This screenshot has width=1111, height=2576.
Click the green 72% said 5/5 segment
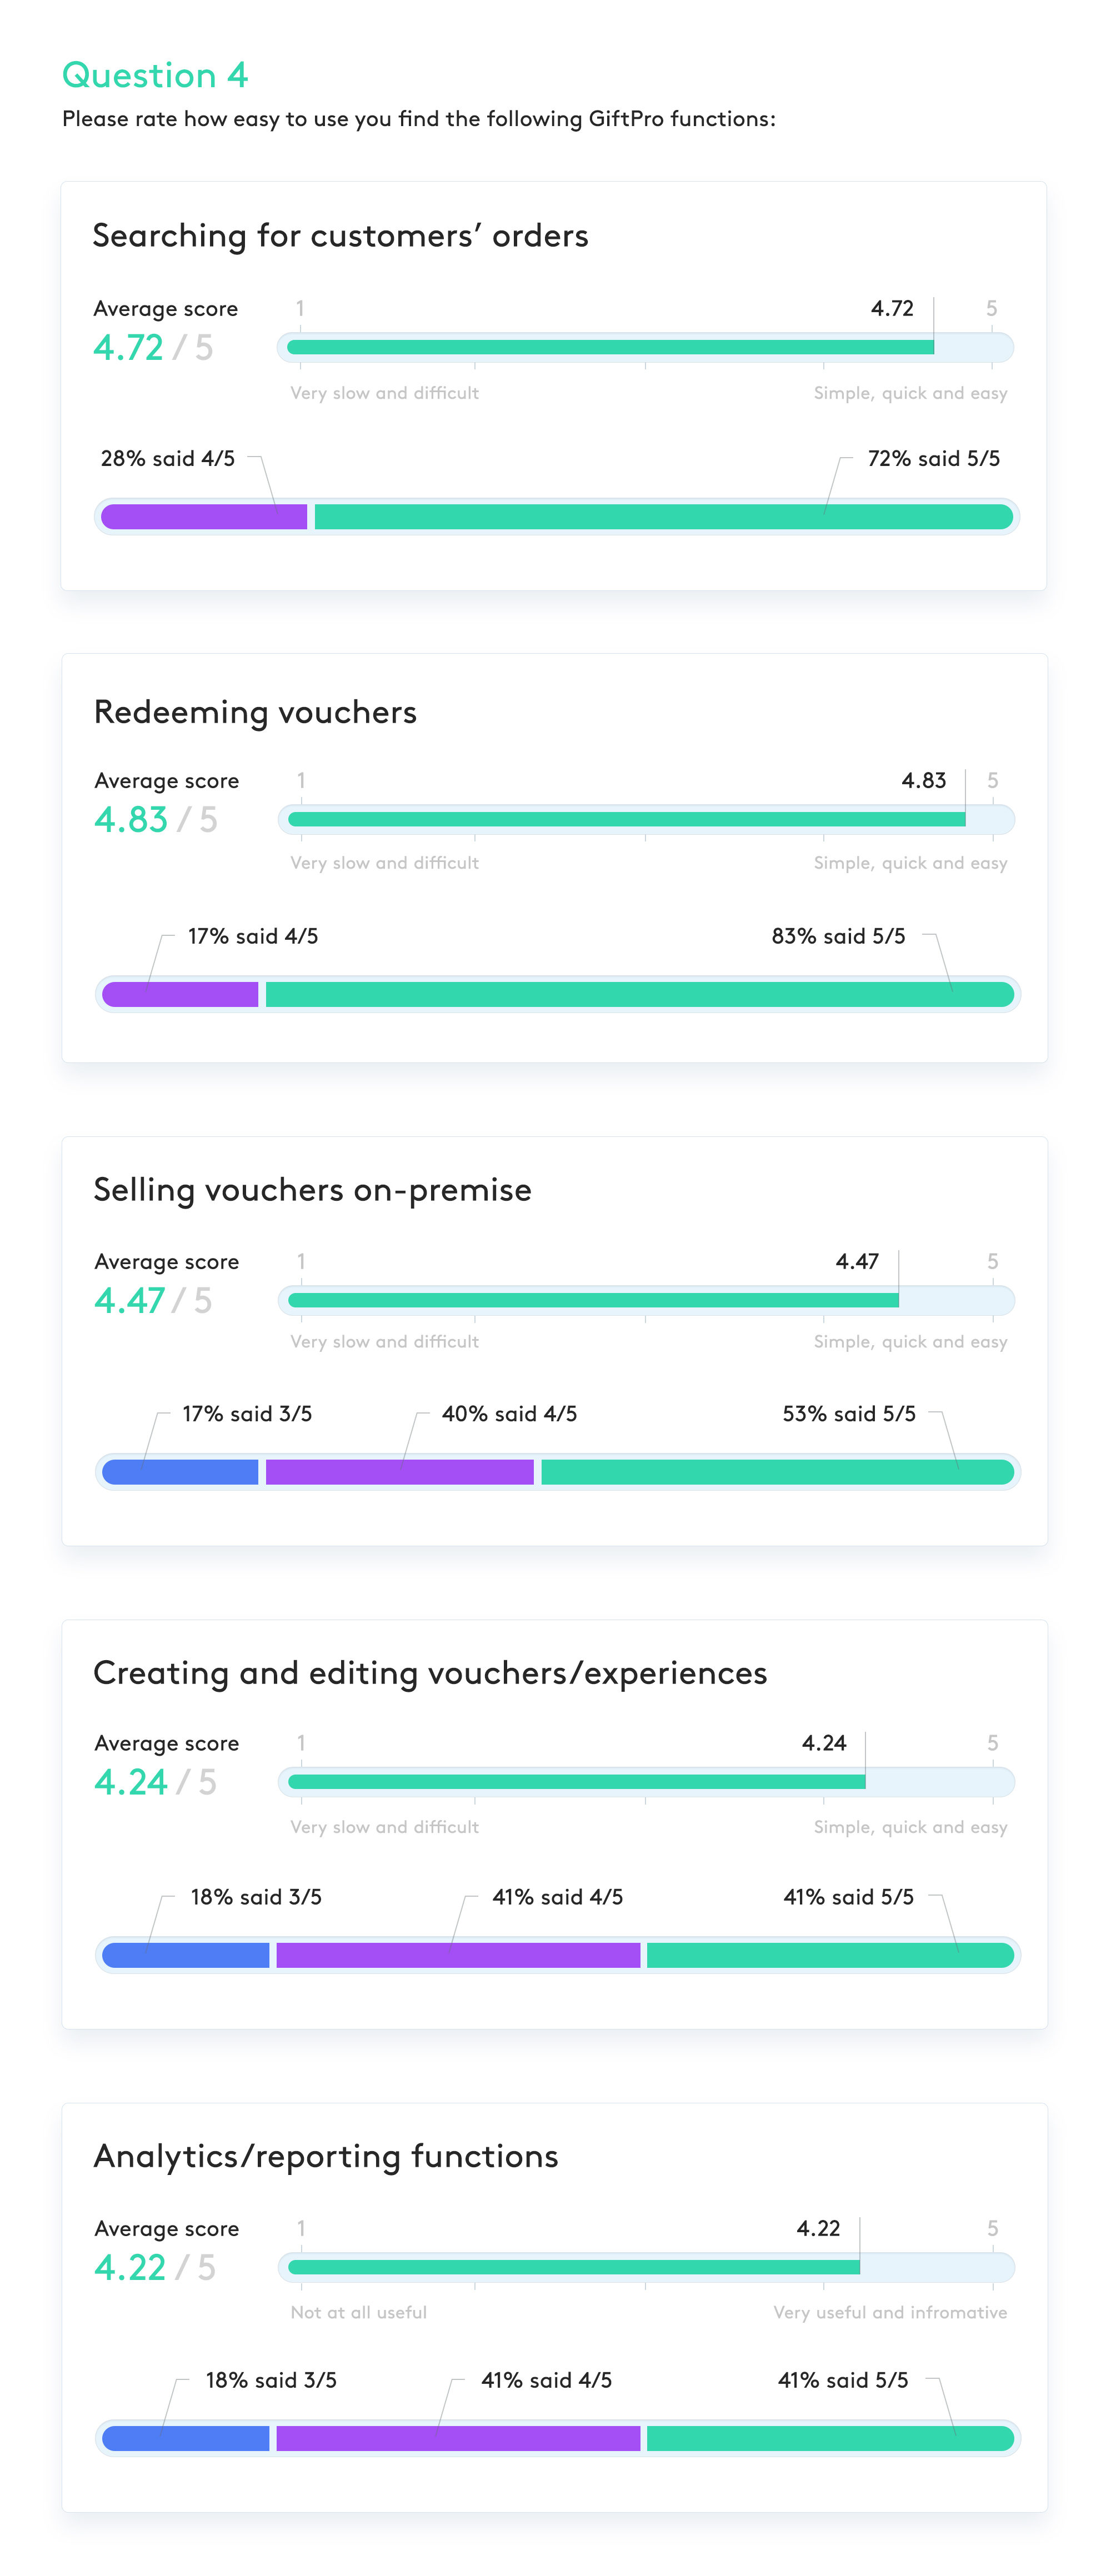[x=664, y=516]
